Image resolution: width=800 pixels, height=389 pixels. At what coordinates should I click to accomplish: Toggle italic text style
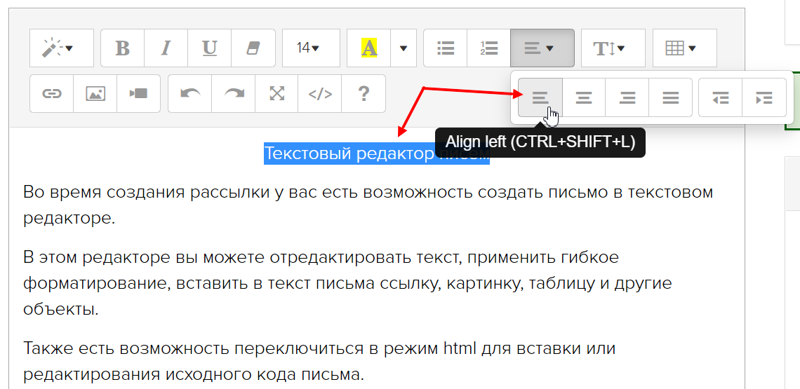tap(166, 48)
